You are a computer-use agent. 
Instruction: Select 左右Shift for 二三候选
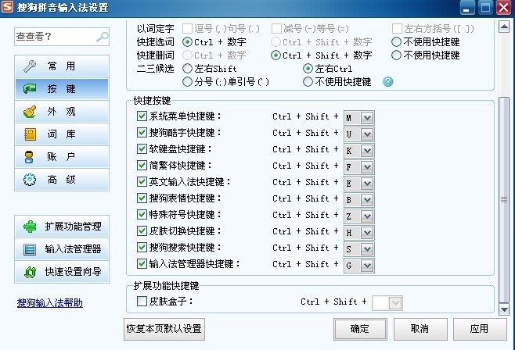click(x=187, y=69)
